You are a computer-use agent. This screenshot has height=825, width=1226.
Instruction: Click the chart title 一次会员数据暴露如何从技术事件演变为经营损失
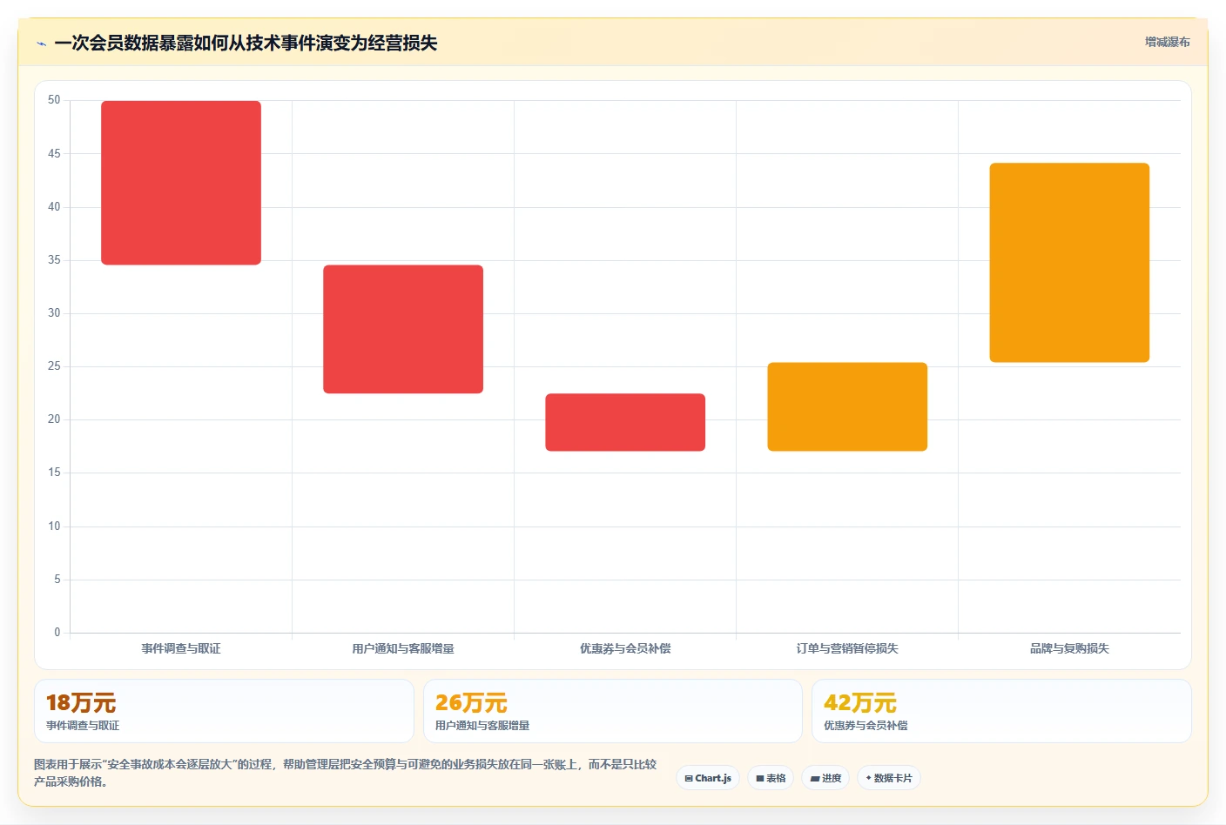click(x=246, y=43)
